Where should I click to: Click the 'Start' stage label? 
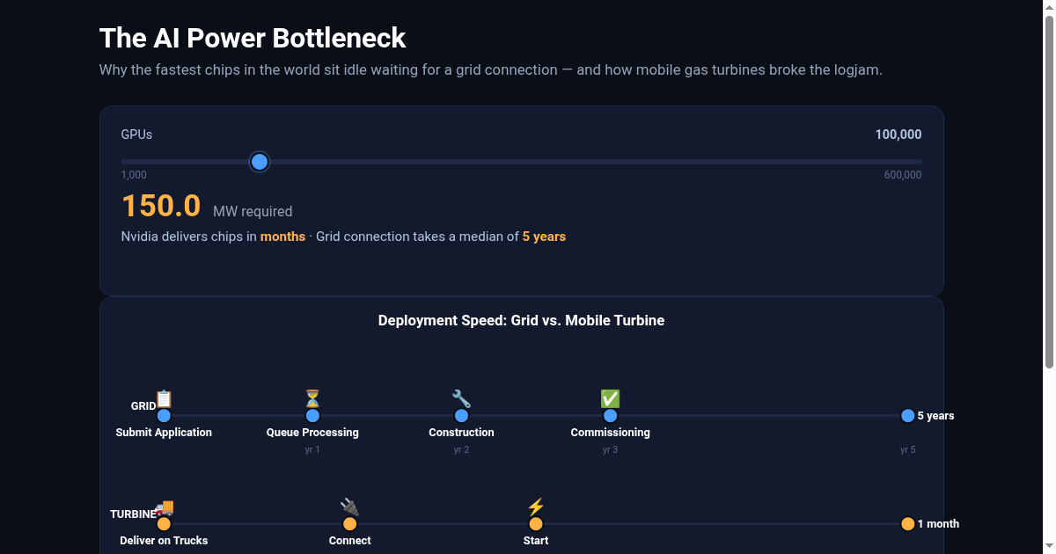535,541
